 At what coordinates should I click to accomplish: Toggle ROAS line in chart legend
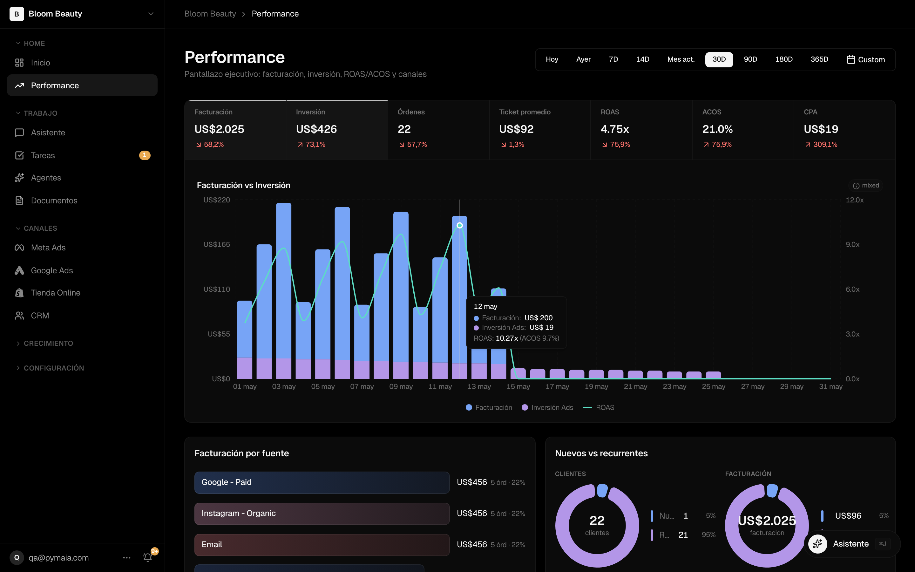[599, 407]
